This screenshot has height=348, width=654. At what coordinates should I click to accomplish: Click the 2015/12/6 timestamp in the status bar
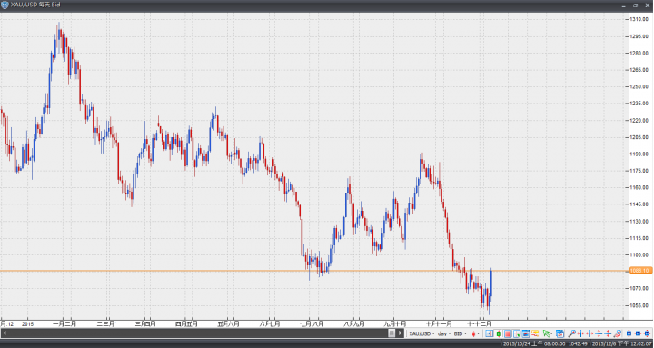(622, 343)
